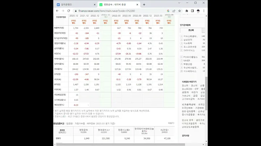The width and height of the screenshot is (261, 146).
Task: Open the 거래상위 quick link
Action: coord(186,96)
